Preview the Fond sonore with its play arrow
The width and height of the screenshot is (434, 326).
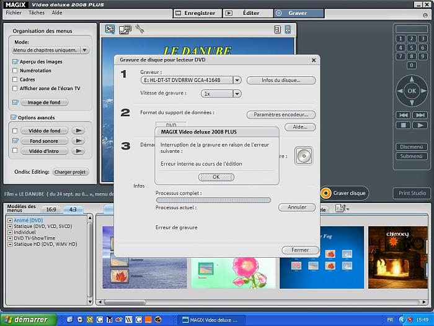click(78, 141)
